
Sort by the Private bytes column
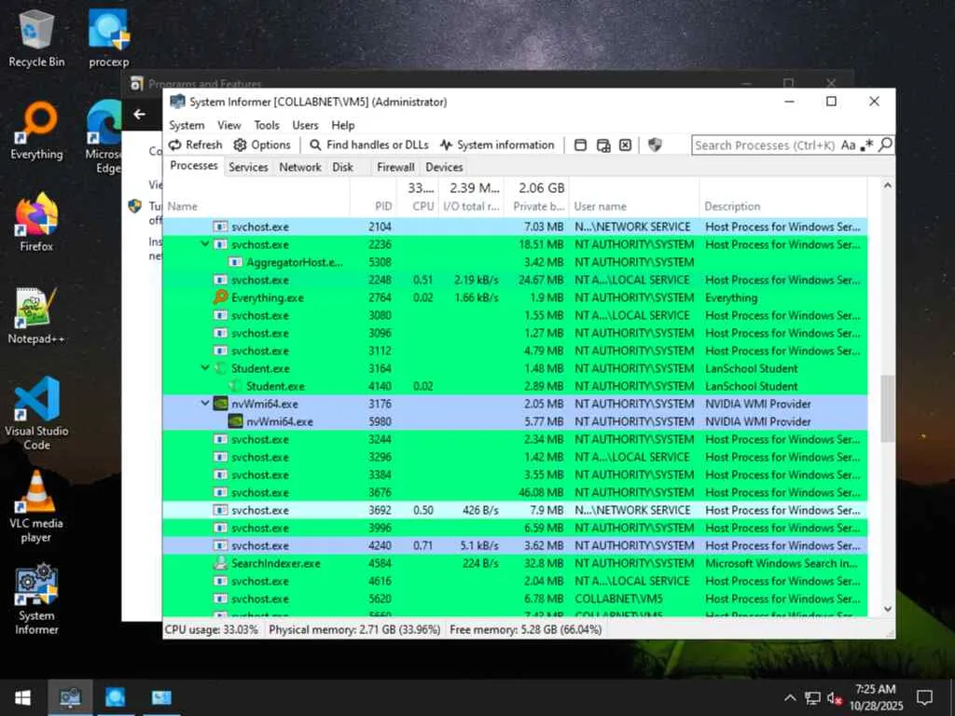[x=536, y=198]
